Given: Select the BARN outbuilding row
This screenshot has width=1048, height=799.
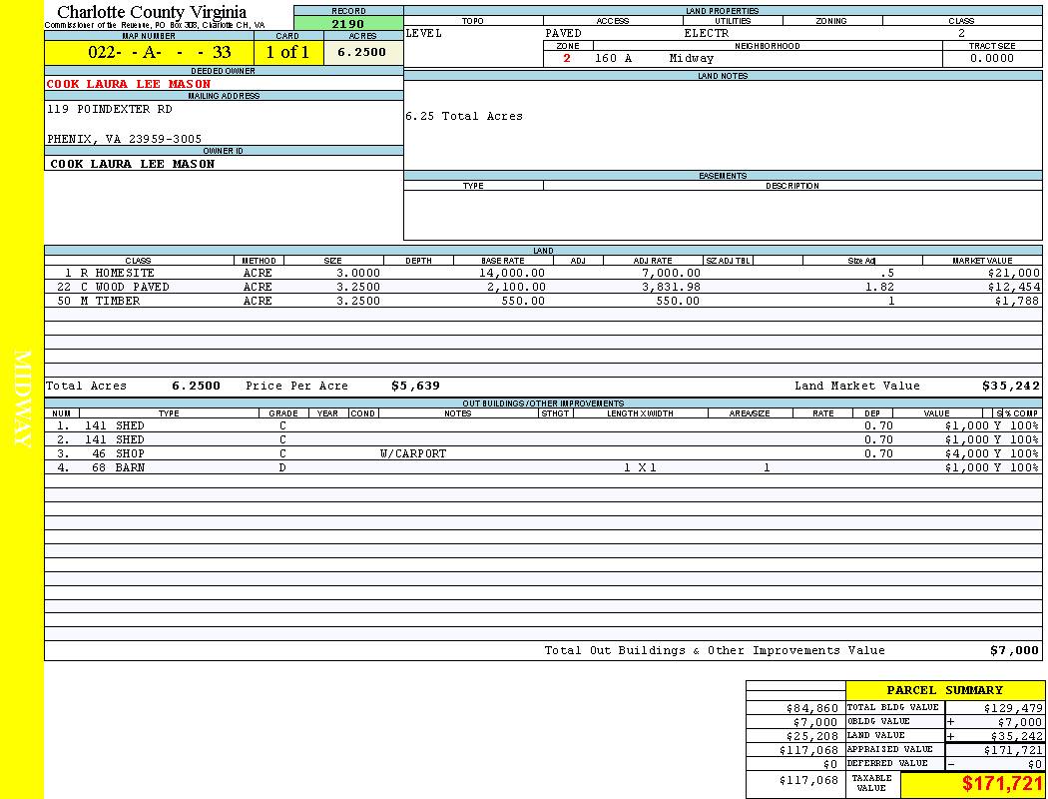Looking at the screenshot, I should click(x=131, y=467).
